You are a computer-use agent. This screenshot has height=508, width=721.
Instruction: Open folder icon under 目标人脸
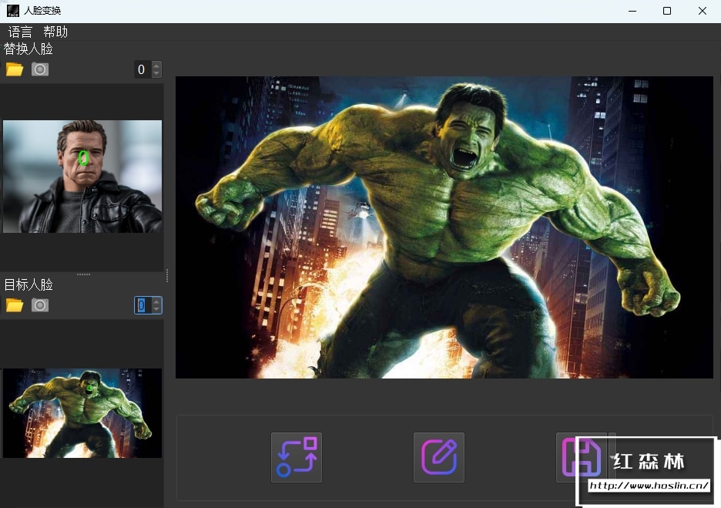(15, 305)
